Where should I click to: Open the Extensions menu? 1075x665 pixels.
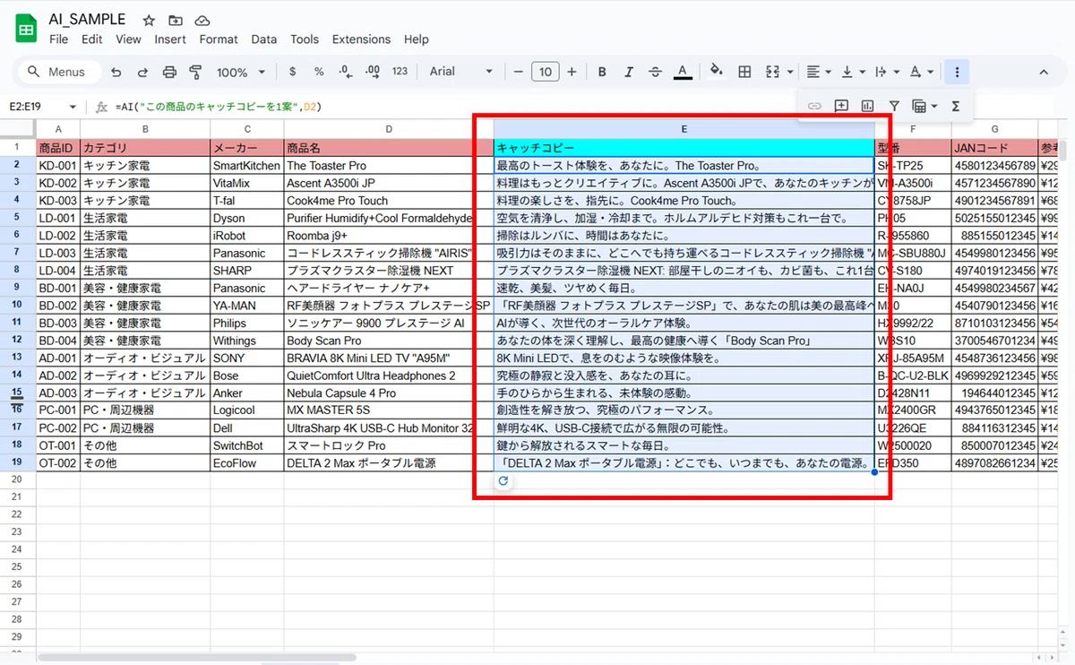point(361,39)
